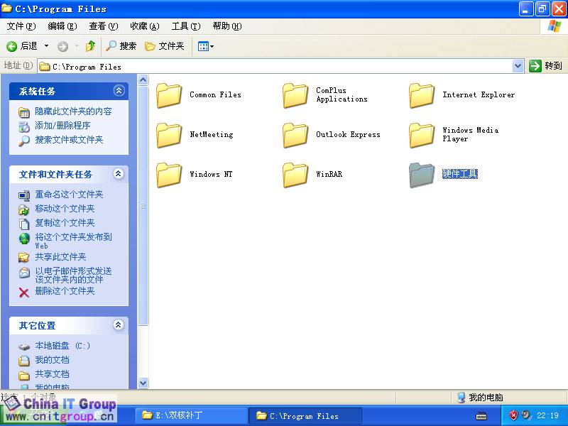Click the green up-one-level folder icon

point(91,46)
